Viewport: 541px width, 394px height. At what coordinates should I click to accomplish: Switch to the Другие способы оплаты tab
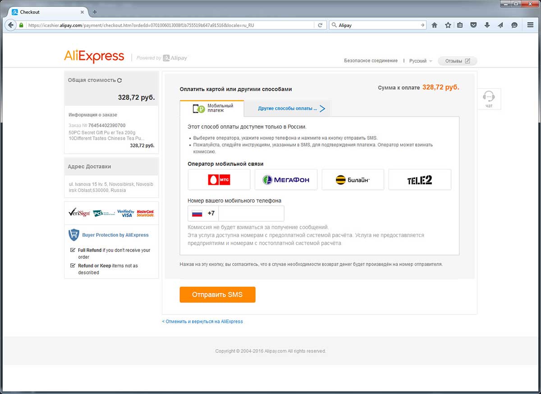click(287, 109)
